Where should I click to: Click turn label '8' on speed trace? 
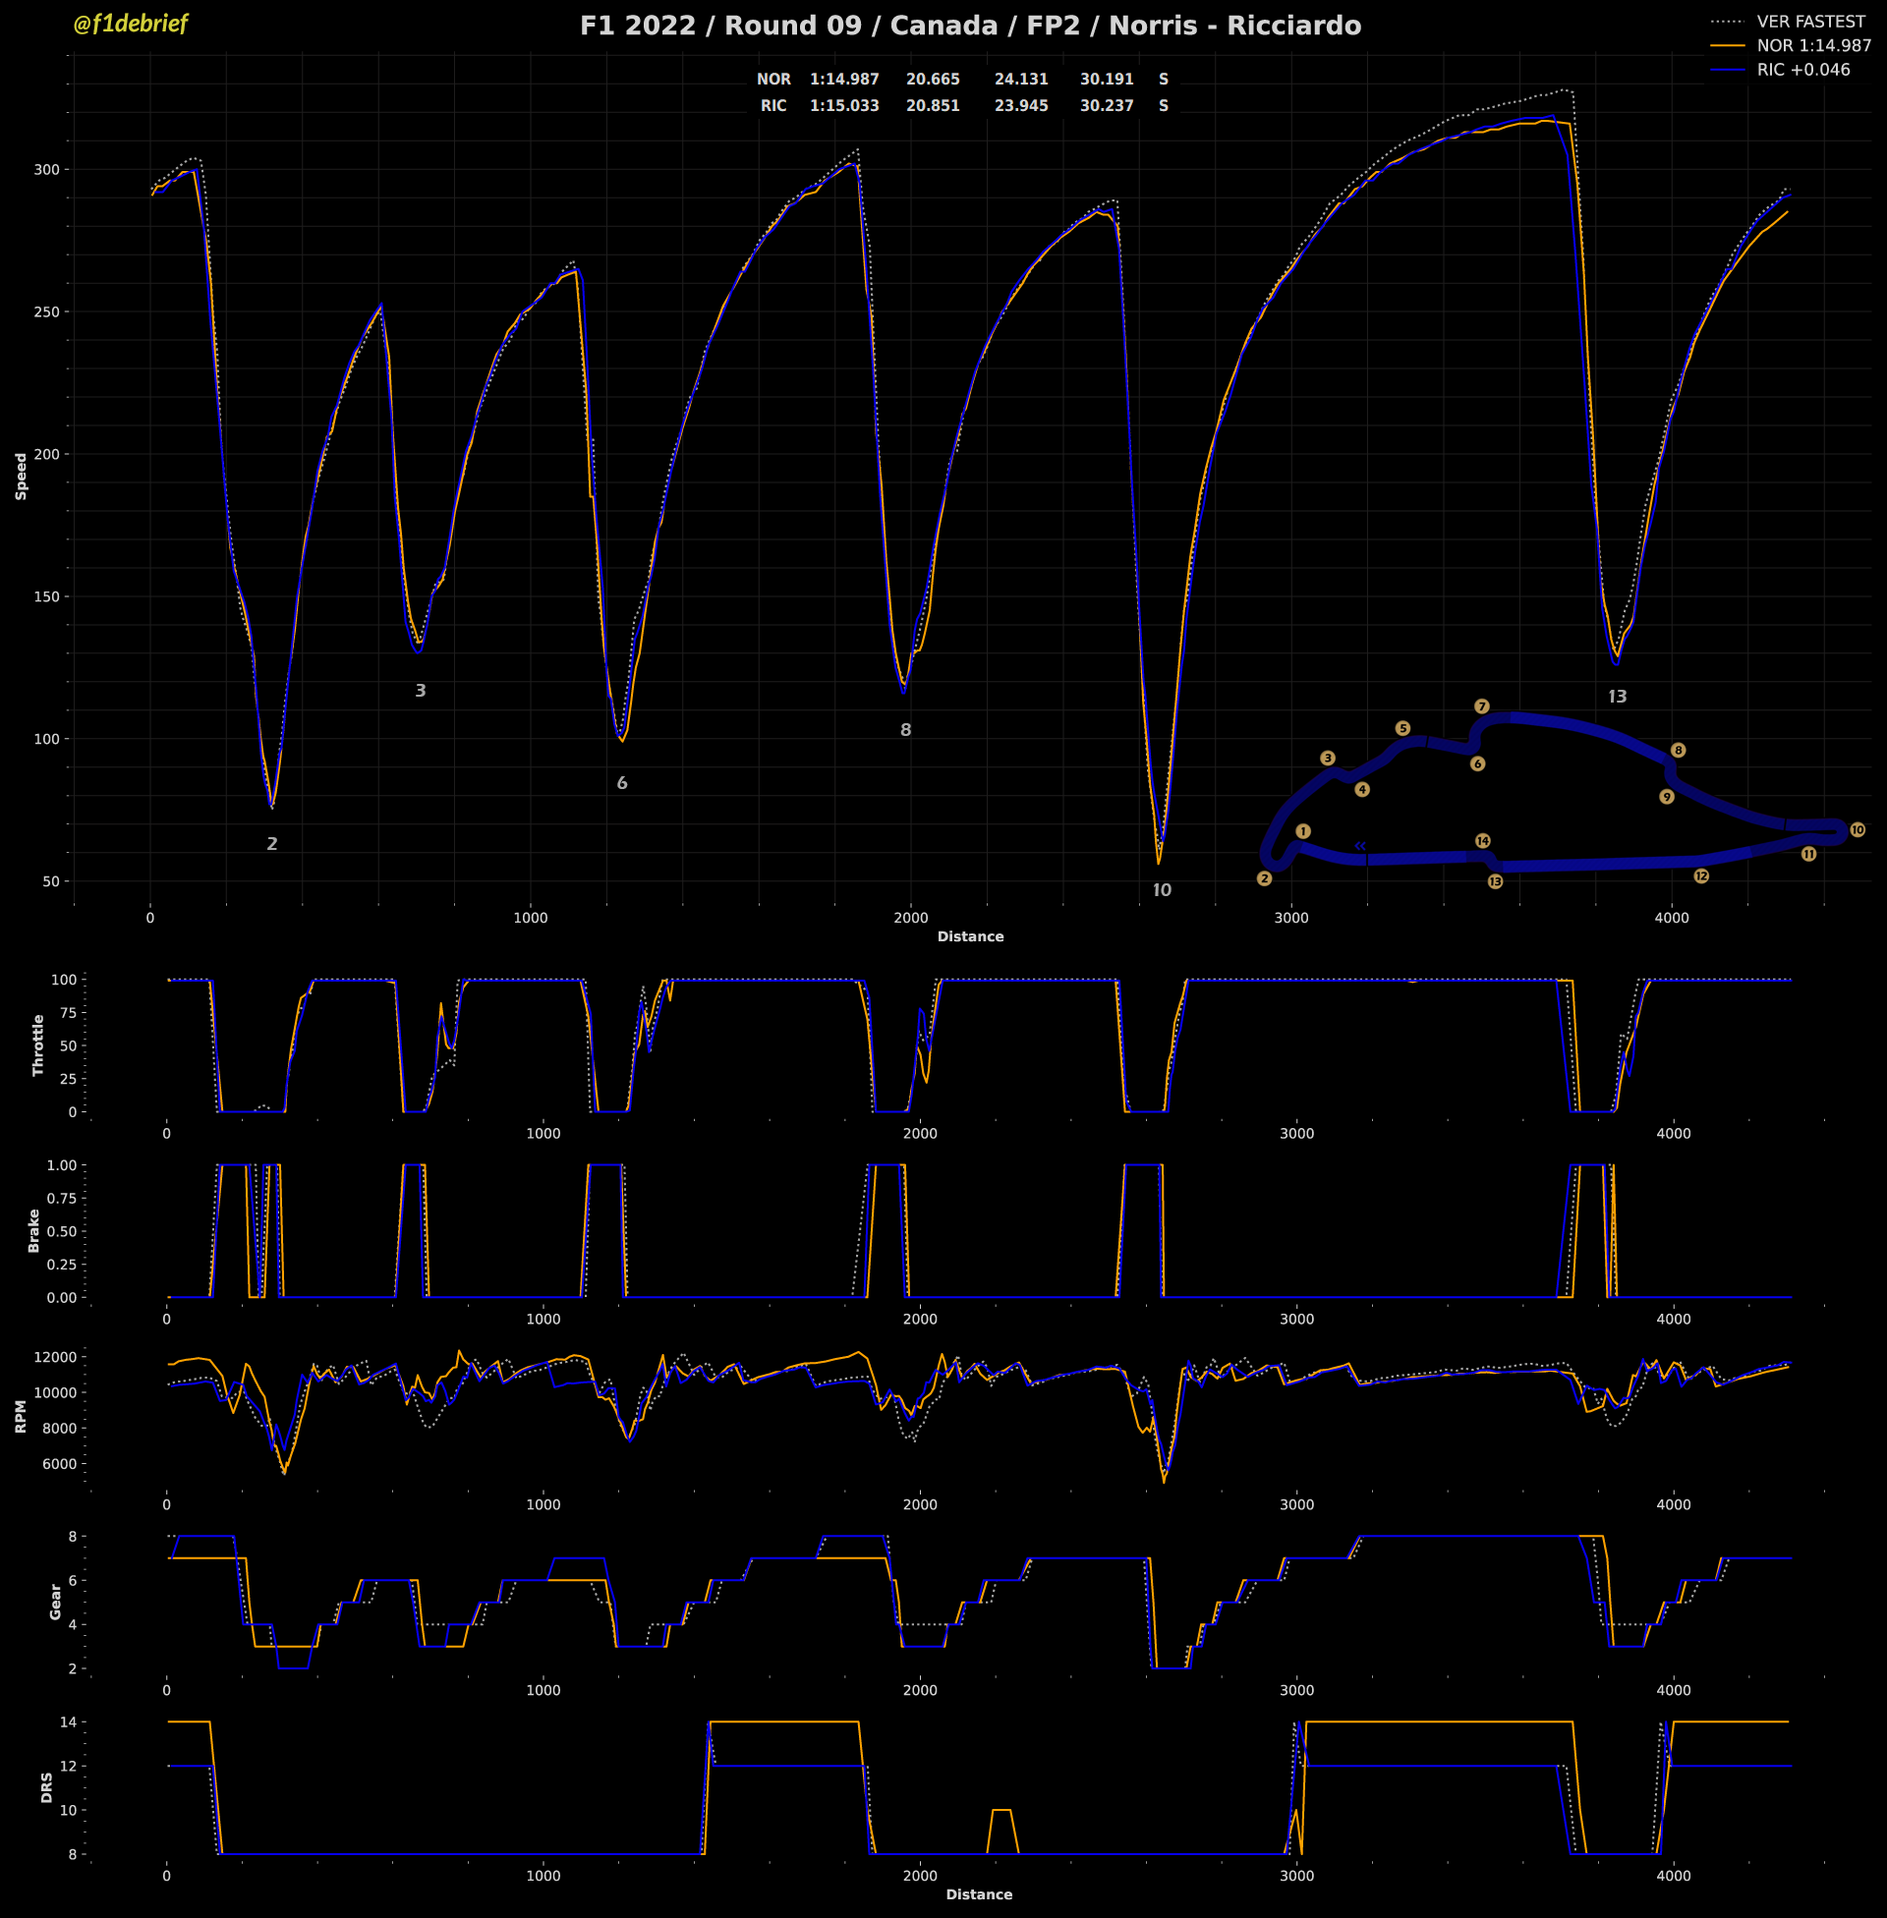pyautogui.click(x=906, y=730)
